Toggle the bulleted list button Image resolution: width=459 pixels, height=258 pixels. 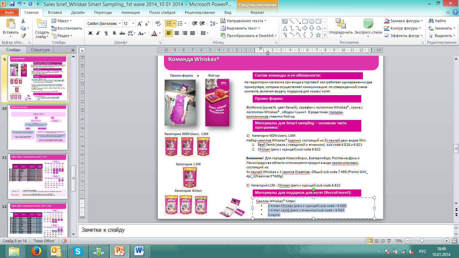[x=169, y=24]
